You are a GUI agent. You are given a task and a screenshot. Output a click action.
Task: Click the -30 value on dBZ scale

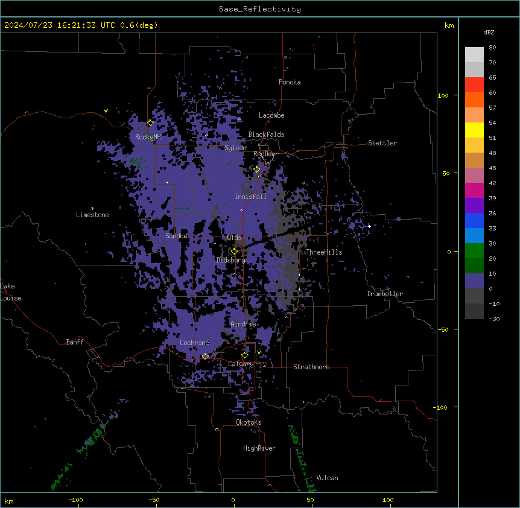click(x=494, y=319)
